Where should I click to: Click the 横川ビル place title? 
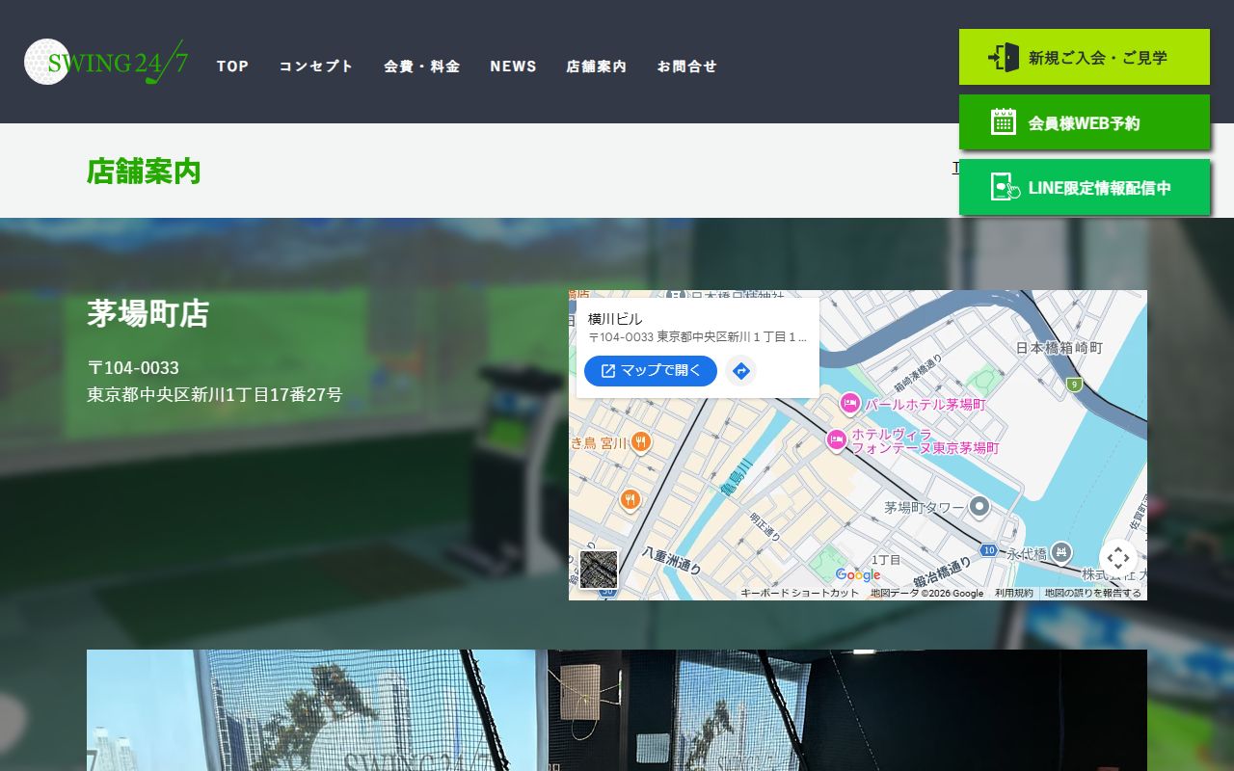[615, 319]
